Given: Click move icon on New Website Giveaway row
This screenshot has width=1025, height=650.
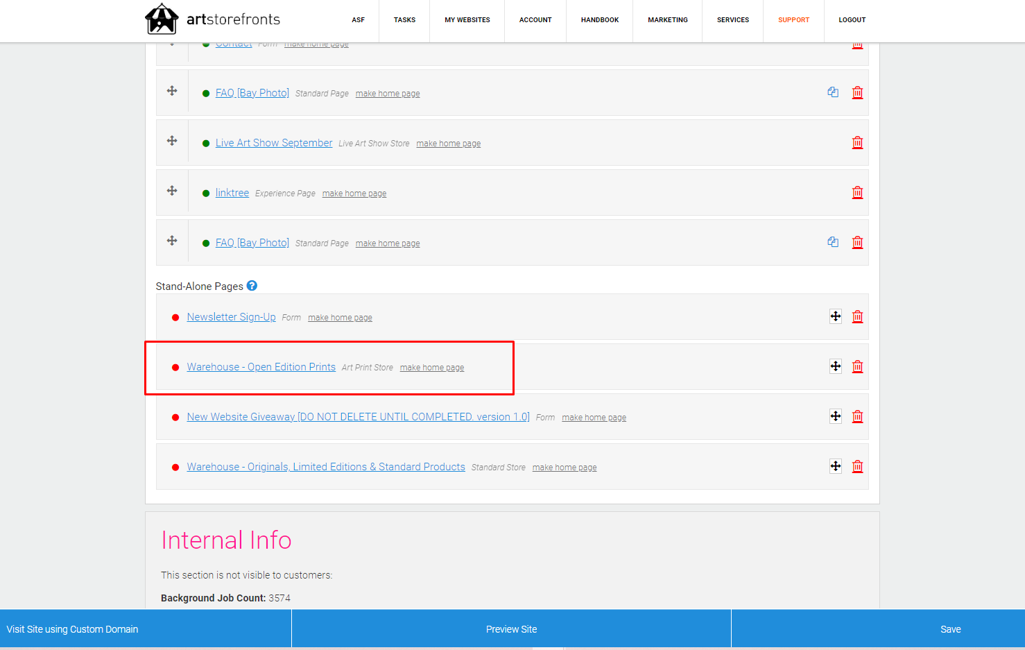Looking at the screenshot, I should (836, 416).
